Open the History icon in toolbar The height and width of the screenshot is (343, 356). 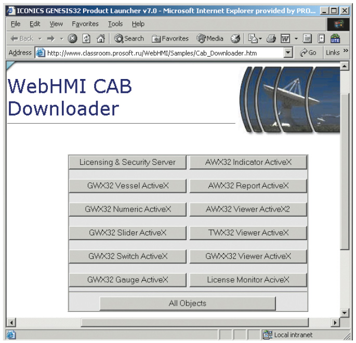(235, 38)
